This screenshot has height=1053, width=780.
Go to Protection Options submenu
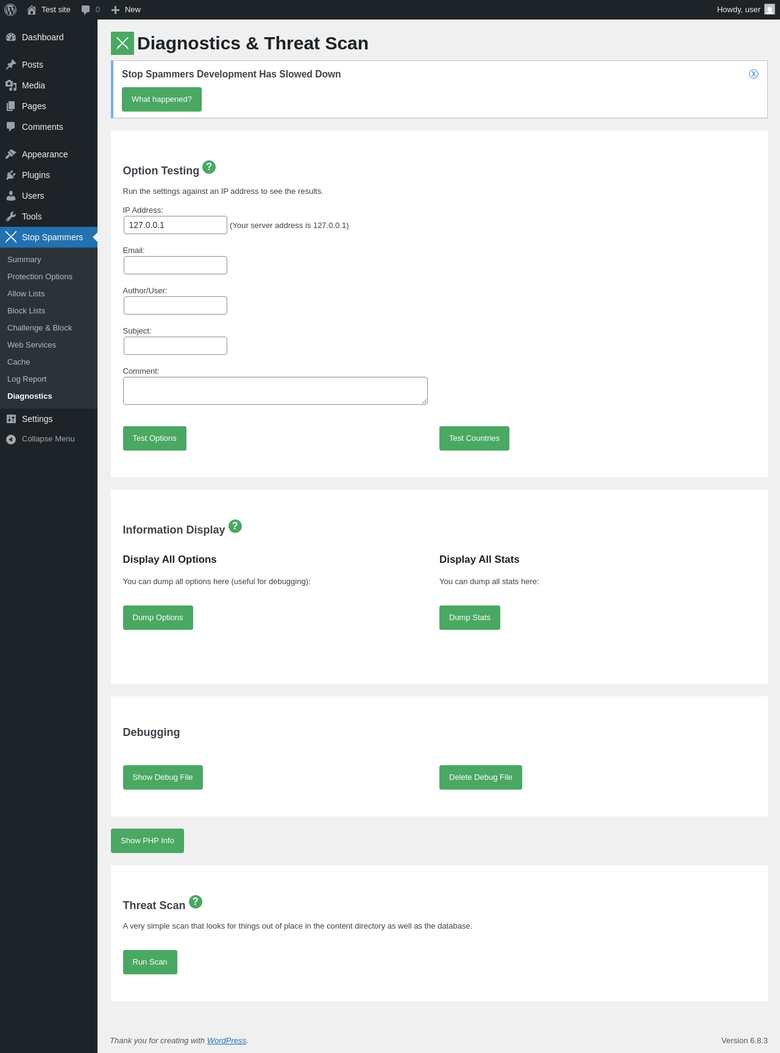point(40,277)
